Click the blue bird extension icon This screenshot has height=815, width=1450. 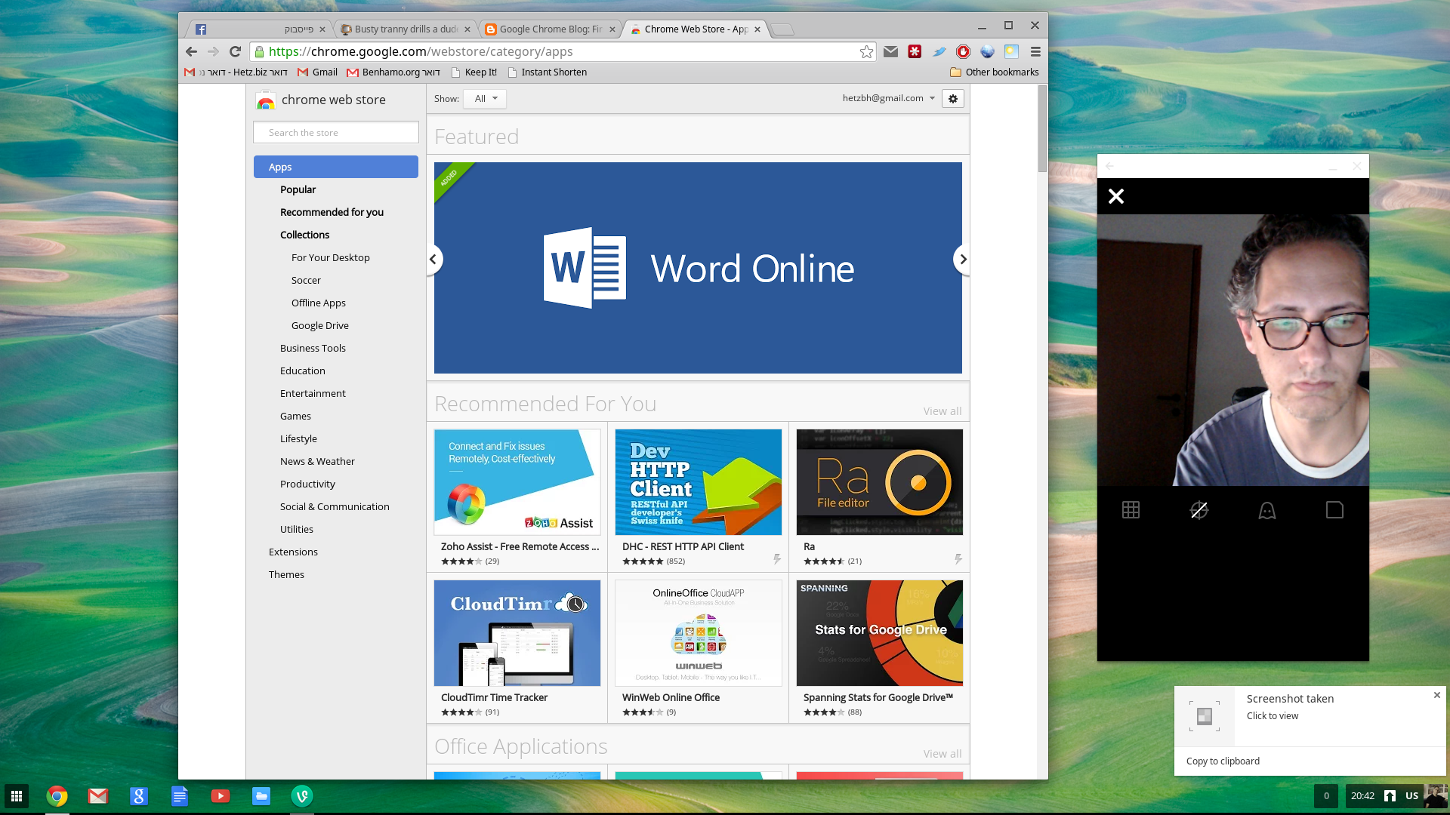[x=939, y=51]
